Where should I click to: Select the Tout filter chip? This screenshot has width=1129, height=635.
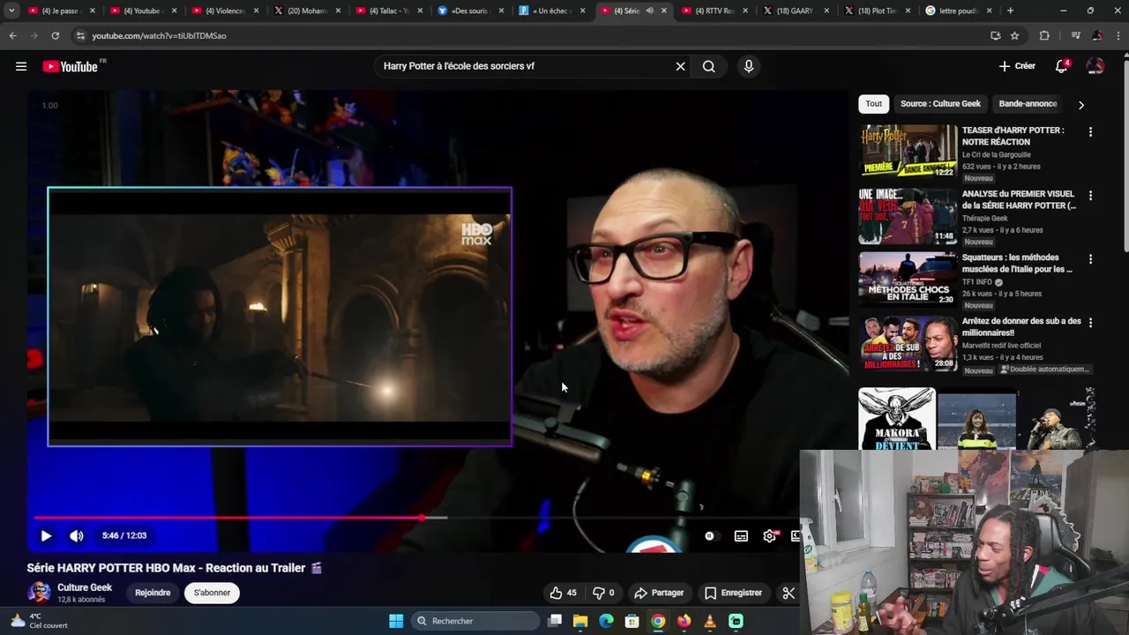tap(873, 103)
